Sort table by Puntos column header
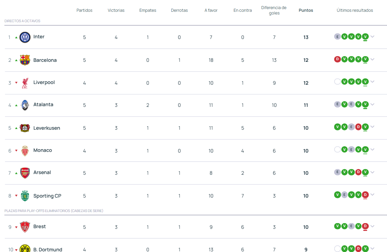Screen dimensions: 387x252 (x=306, y=10)
